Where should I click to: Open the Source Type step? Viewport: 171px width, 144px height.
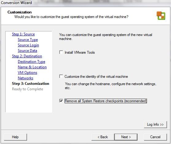pos(28,40)
